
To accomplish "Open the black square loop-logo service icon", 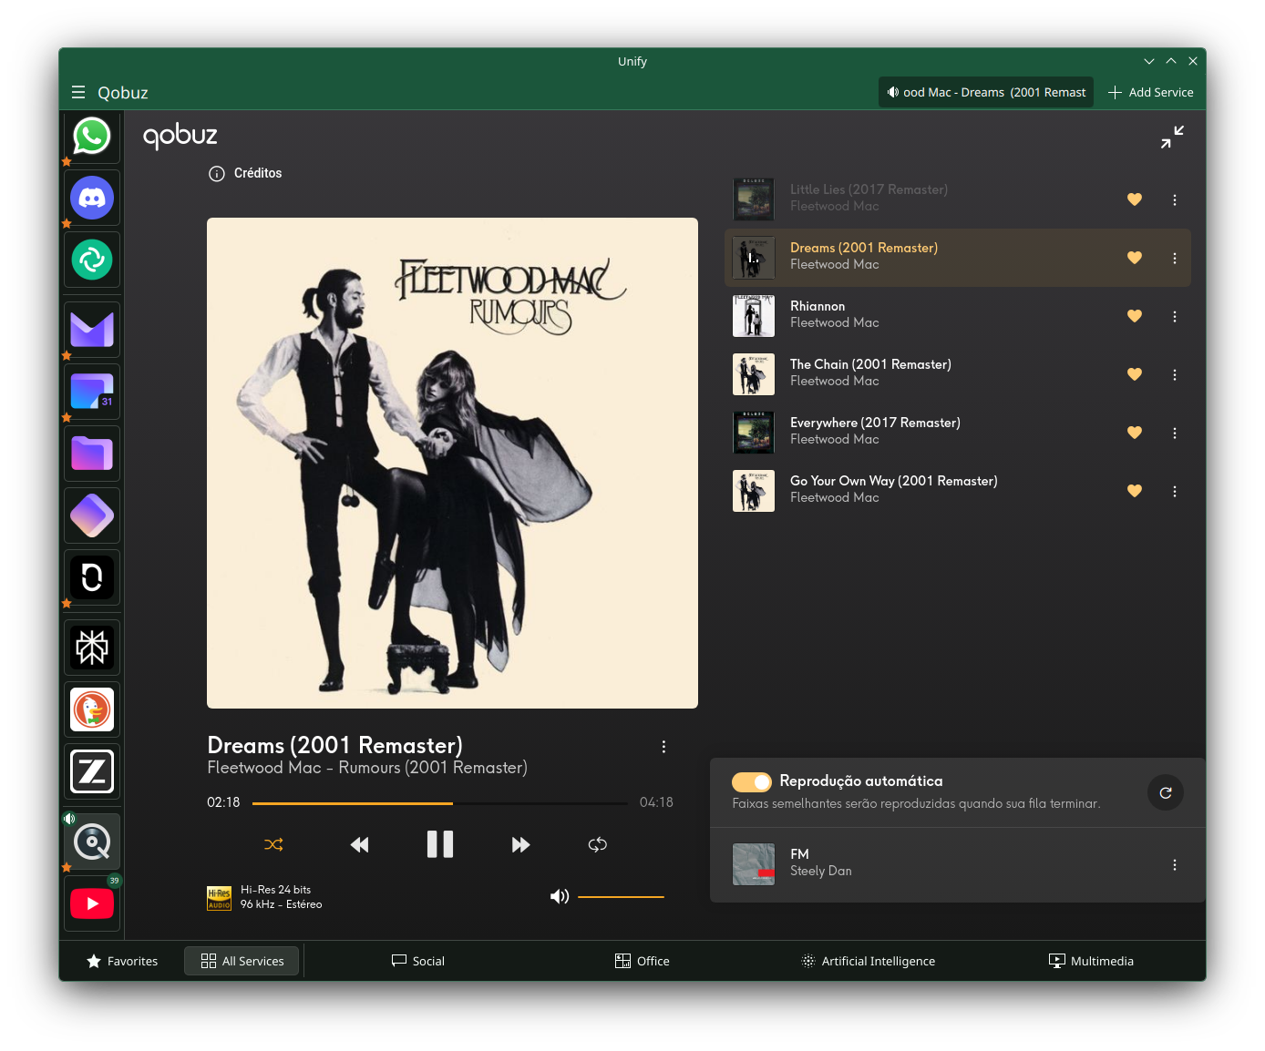I will [x=92, y=577].
